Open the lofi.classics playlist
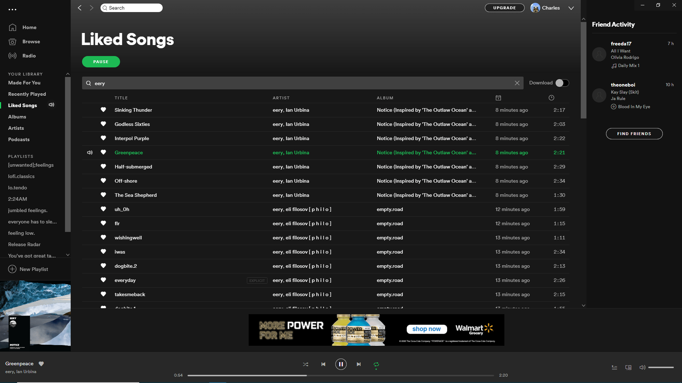This screenshot has height=383, width=682. point(21,176)
